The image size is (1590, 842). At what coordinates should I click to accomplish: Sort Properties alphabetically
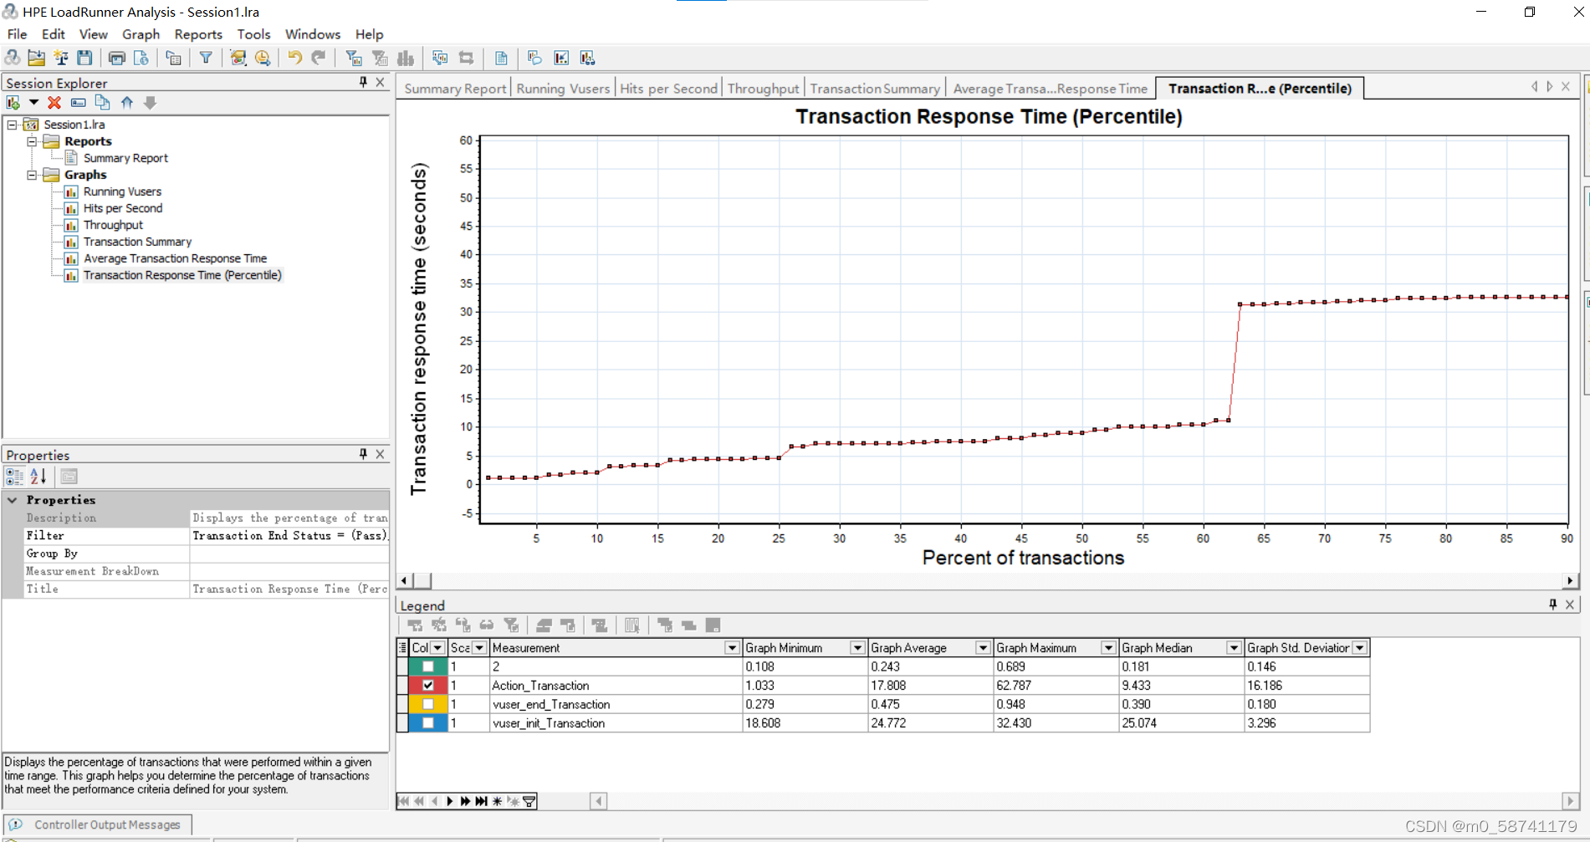pos(38,477)
